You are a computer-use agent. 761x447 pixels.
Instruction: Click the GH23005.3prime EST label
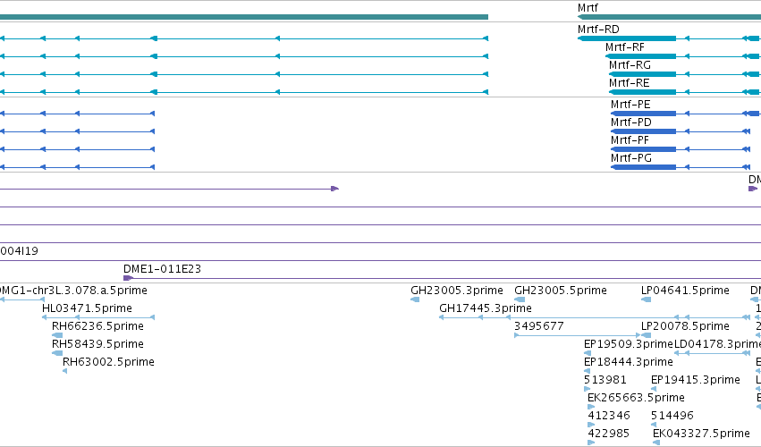[x=457, y=291]
